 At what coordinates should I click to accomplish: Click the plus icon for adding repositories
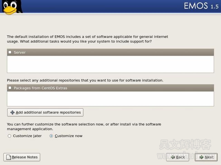[x=12, y=112]
